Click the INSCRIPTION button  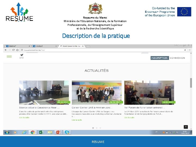coord(160,58)
